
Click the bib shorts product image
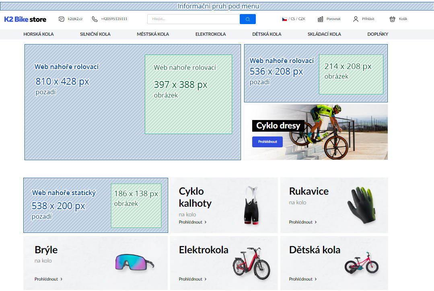point(251,205)
